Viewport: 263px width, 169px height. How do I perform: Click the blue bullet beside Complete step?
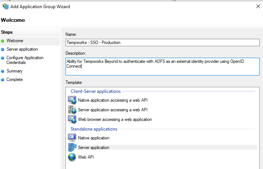[3, 80]
